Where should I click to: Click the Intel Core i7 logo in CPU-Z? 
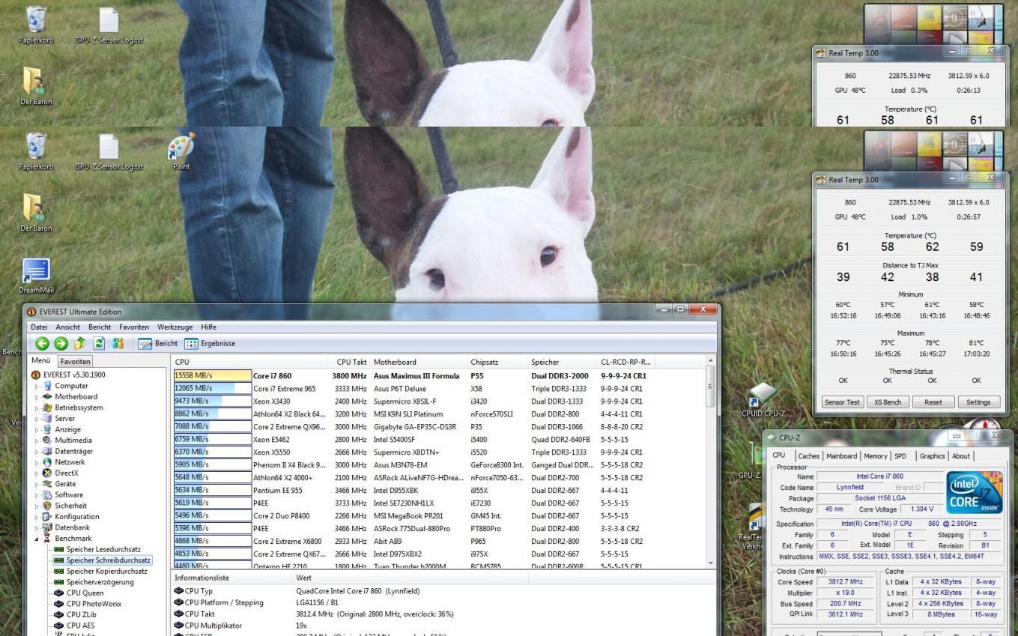(974, 492)
